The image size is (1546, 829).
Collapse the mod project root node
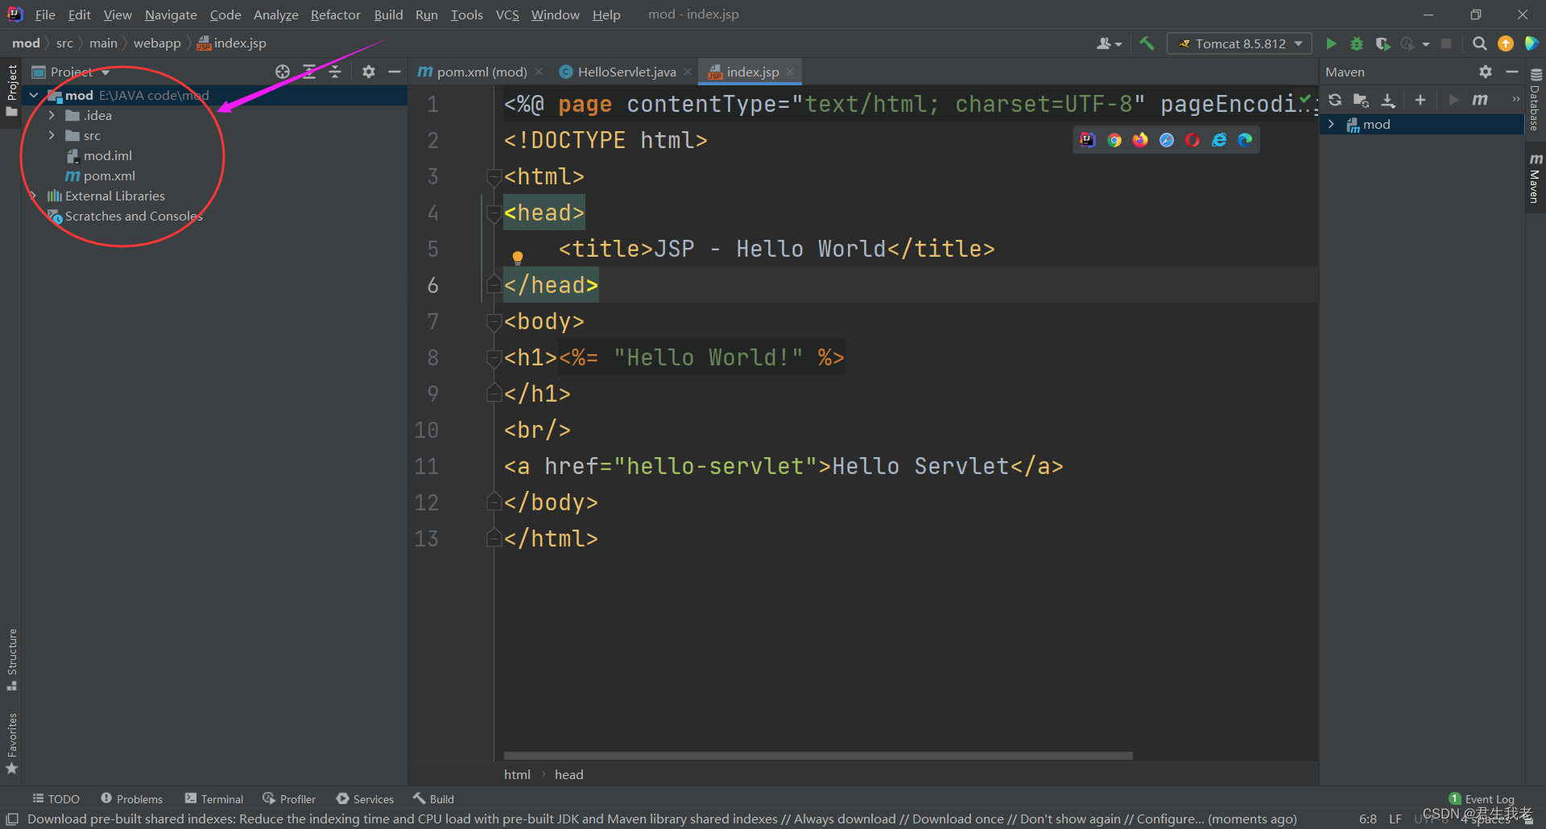(34, 95)
